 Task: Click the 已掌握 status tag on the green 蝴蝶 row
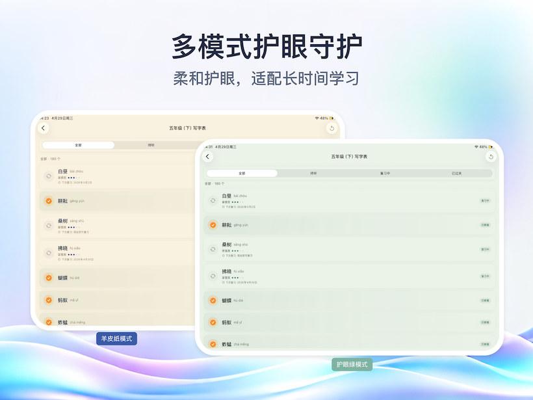485,300
